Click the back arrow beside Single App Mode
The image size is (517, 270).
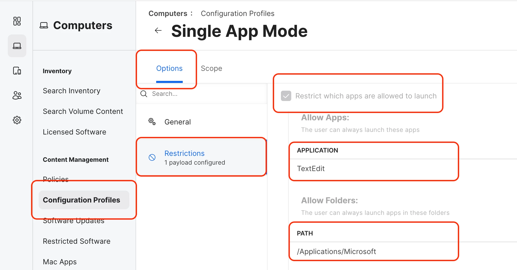click(x=158, y=31)
